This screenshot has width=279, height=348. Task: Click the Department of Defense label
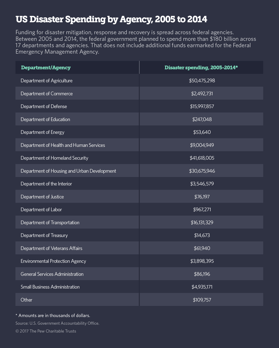(44, 106)
